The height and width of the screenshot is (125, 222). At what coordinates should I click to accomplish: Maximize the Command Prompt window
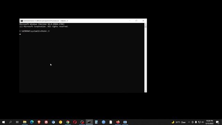click(x=136, y=21)
